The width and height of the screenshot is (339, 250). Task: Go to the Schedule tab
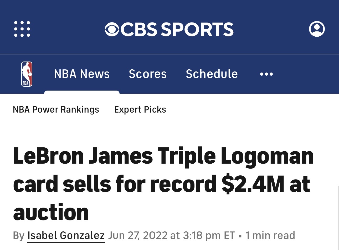point(212,74)
